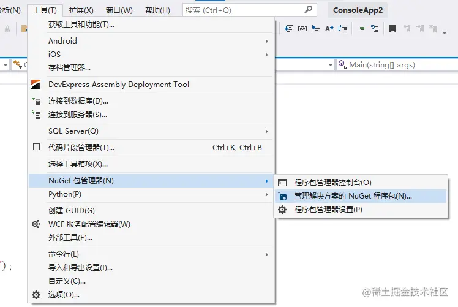This screenshot has height=307, width=458.
Task: Click the database icon beside 连接到数据库(D)
Action: [x=37, y=101]
